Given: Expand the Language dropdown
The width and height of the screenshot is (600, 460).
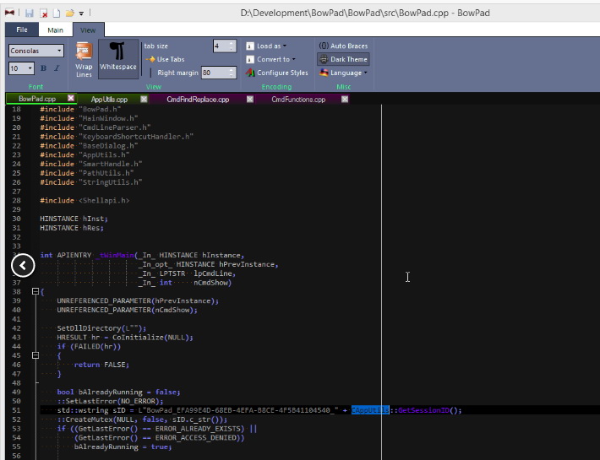Looking at the screenshot, I should [345, 73].
